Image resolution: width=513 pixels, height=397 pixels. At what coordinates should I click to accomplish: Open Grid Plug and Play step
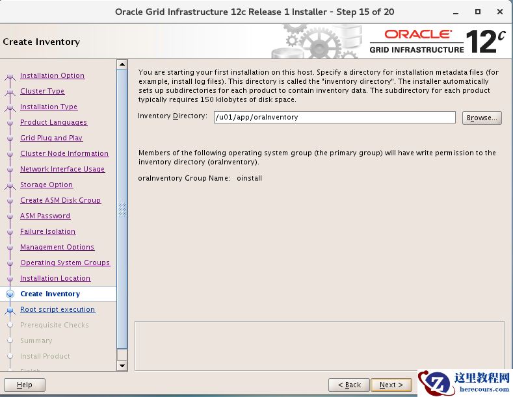pos(51,138)
